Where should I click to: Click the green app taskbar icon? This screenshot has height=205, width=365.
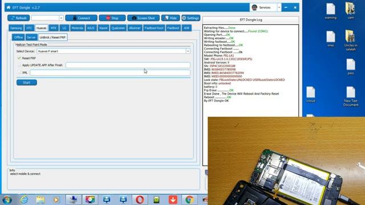[156, 200]
